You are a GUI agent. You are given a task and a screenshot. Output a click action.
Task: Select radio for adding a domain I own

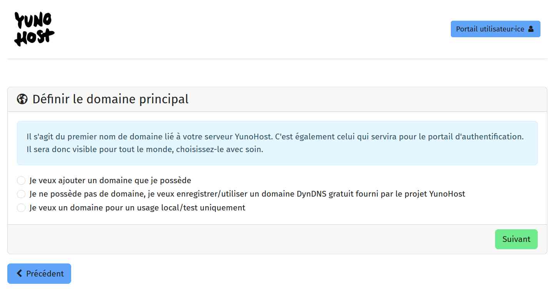pyautogui.click(x=21, y=180)
